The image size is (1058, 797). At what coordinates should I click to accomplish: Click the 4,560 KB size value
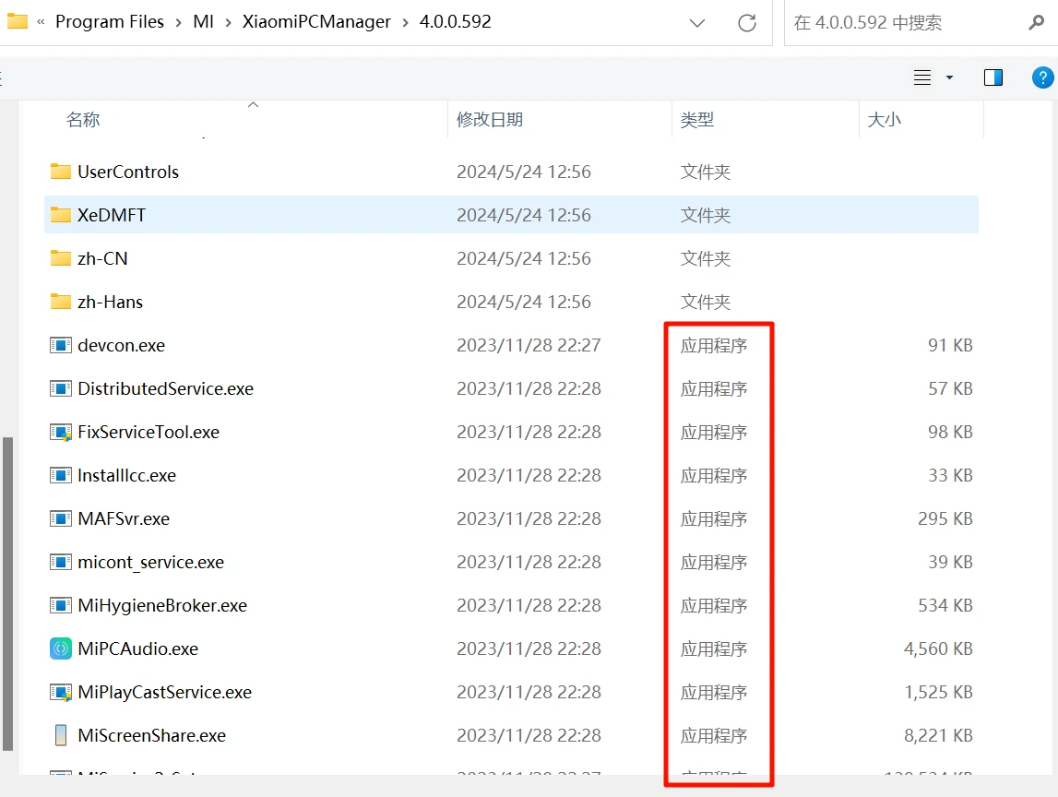[938, 649]
